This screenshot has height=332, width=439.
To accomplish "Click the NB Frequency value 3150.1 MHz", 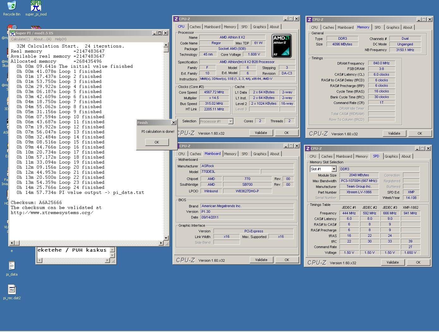I will [405, 50].
